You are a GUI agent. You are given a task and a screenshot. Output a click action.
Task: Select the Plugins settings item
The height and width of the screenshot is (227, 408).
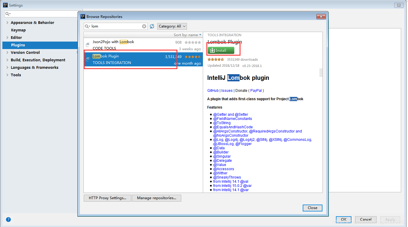[40, 45]
